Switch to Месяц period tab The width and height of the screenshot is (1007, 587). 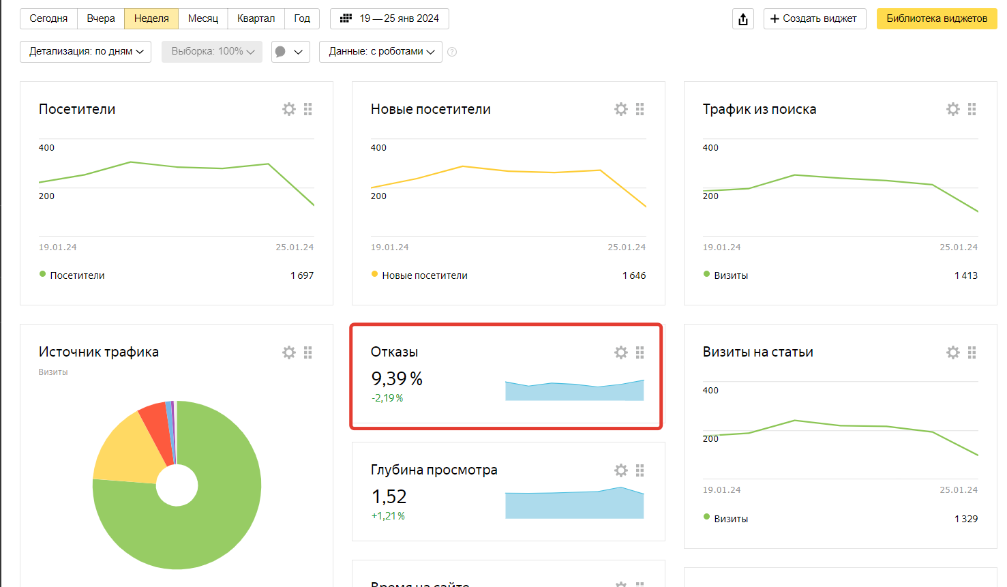coord(203,18)
